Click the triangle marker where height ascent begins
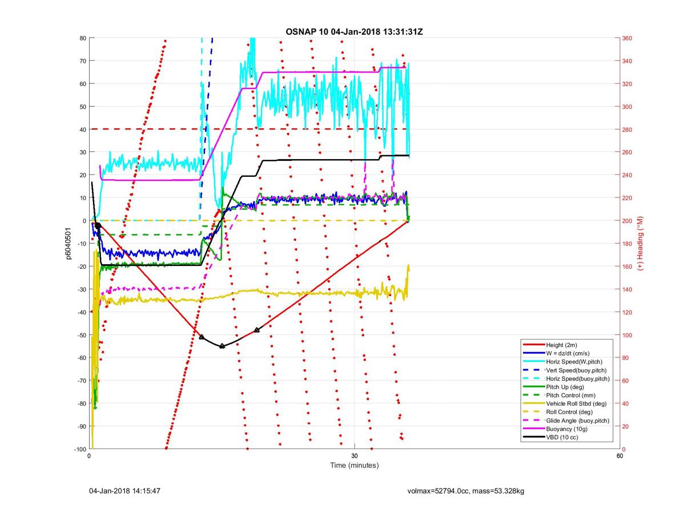 tap(257, 330)
